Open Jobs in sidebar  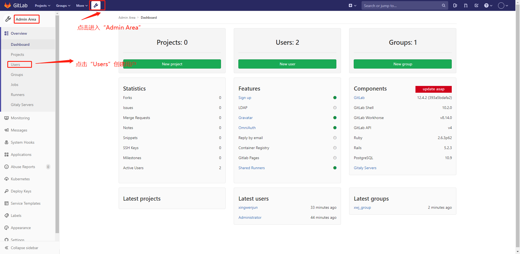click(x=28, y=85)
